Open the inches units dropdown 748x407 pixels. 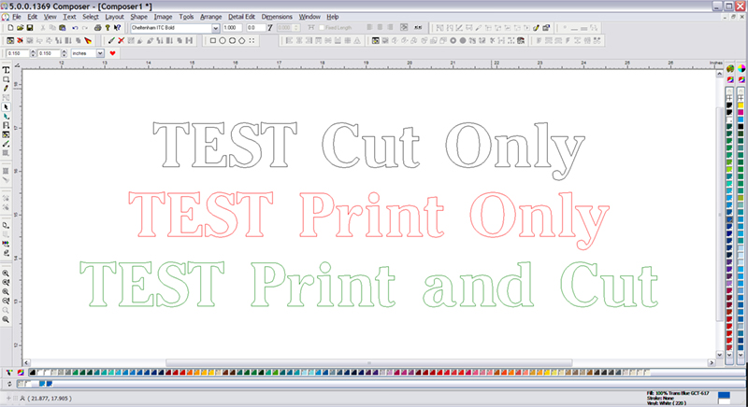click(x=100, y=53)
